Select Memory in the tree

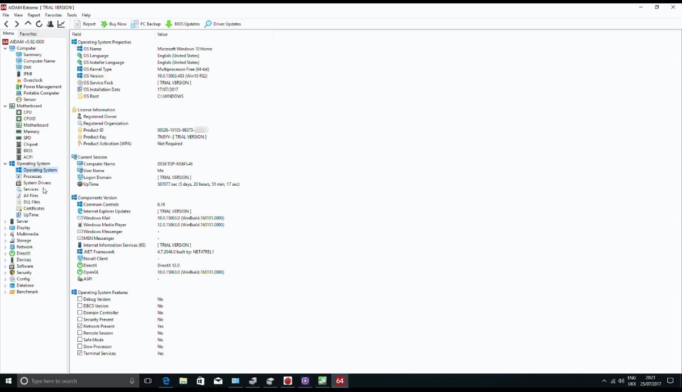coord(31,131)
